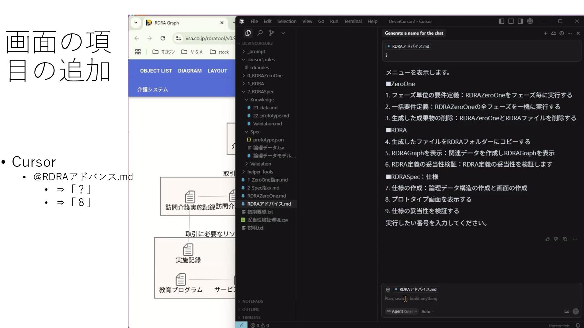Open DIAGRAM tab in RDRA Graph page
Screen dimensions: 584x328
[190, 71]
